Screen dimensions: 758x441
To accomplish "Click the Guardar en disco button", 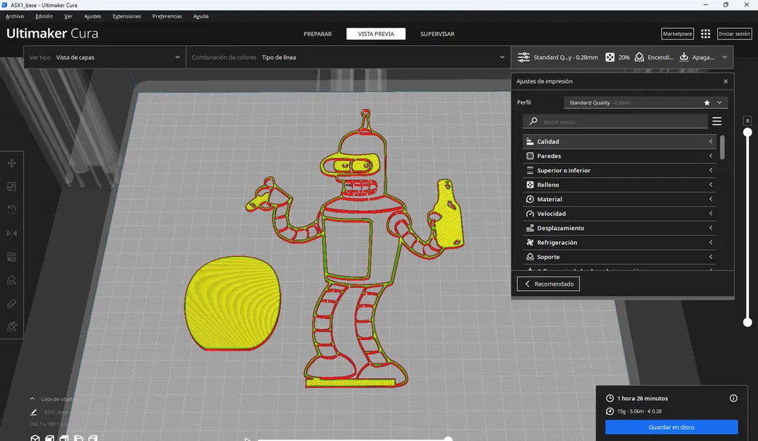I will point(670,427).
